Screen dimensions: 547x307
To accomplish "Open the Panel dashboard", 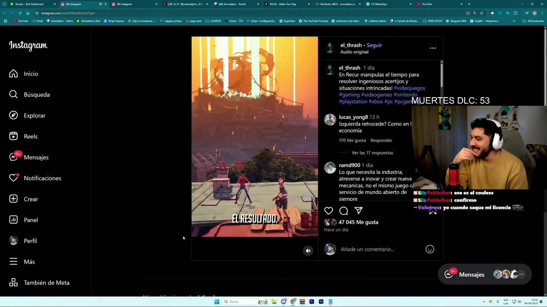I will click(24, 220).
